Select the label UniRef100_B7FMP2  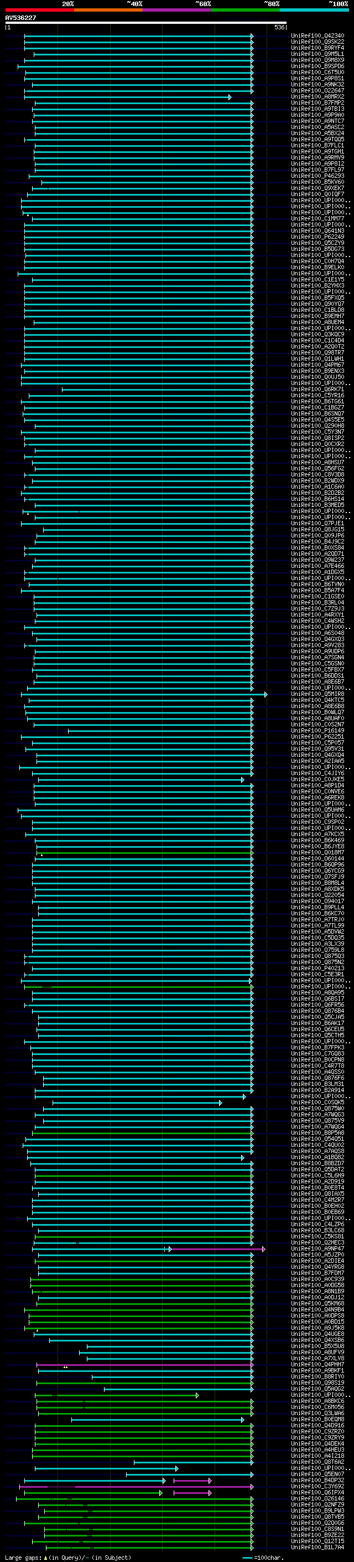[317, 103]
